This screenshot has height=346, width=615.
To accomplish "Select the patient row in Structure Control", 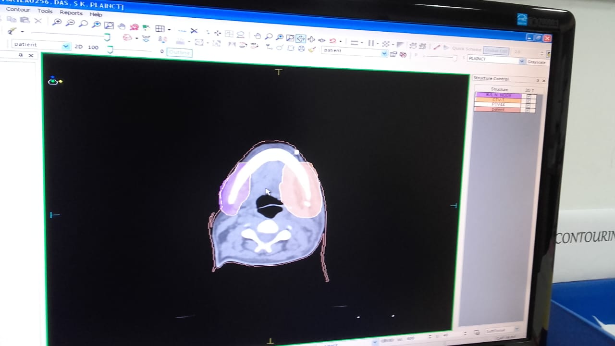I will coord(498,110).
